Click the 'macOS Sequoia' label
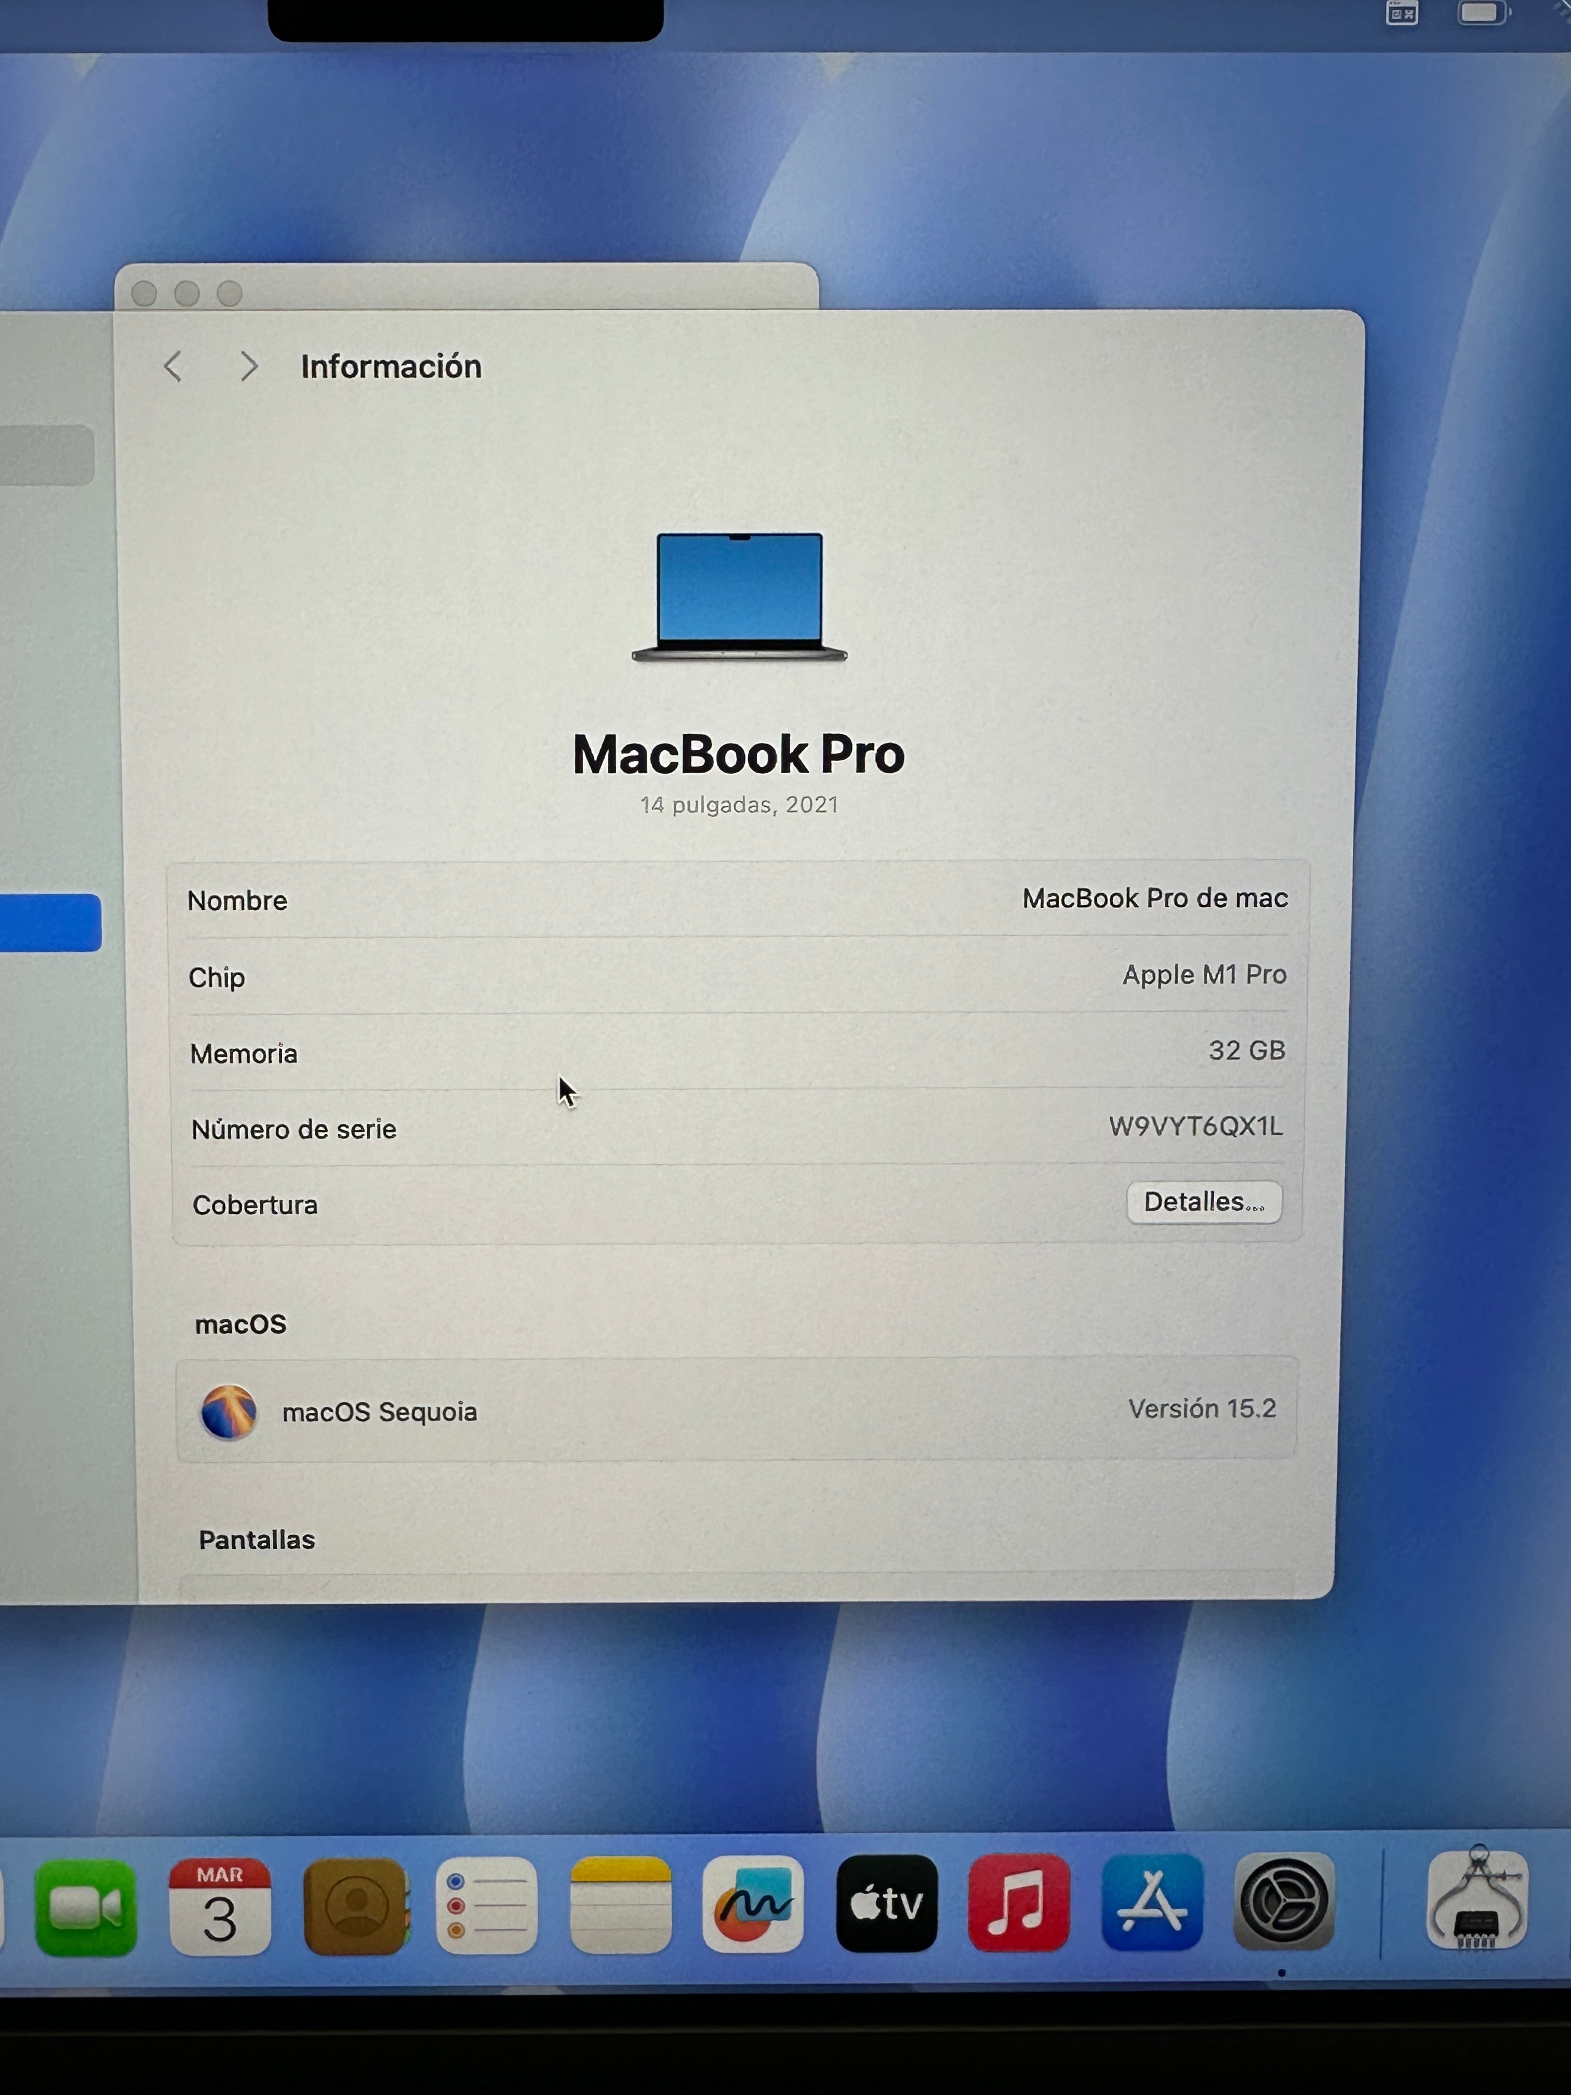Viewport: 1571px width, 2095px height. (x=380, y=1412)
